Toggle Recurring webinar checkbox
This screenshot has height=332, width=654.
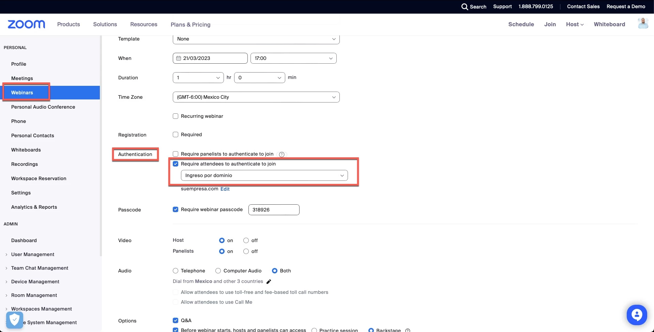176,116
